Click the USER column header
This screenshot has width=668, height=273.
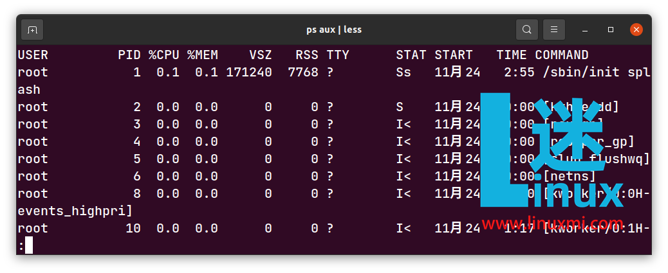[33, 55]
